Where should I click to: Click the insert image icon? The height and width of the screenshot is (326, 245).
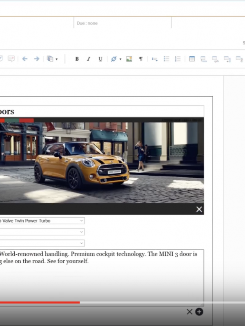(129, 59)
